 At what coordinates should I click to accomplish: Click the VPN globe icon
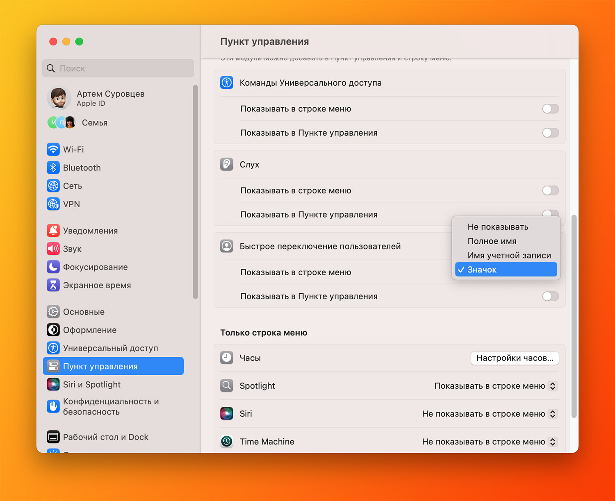pyautogui.click(x=53, y=204)
